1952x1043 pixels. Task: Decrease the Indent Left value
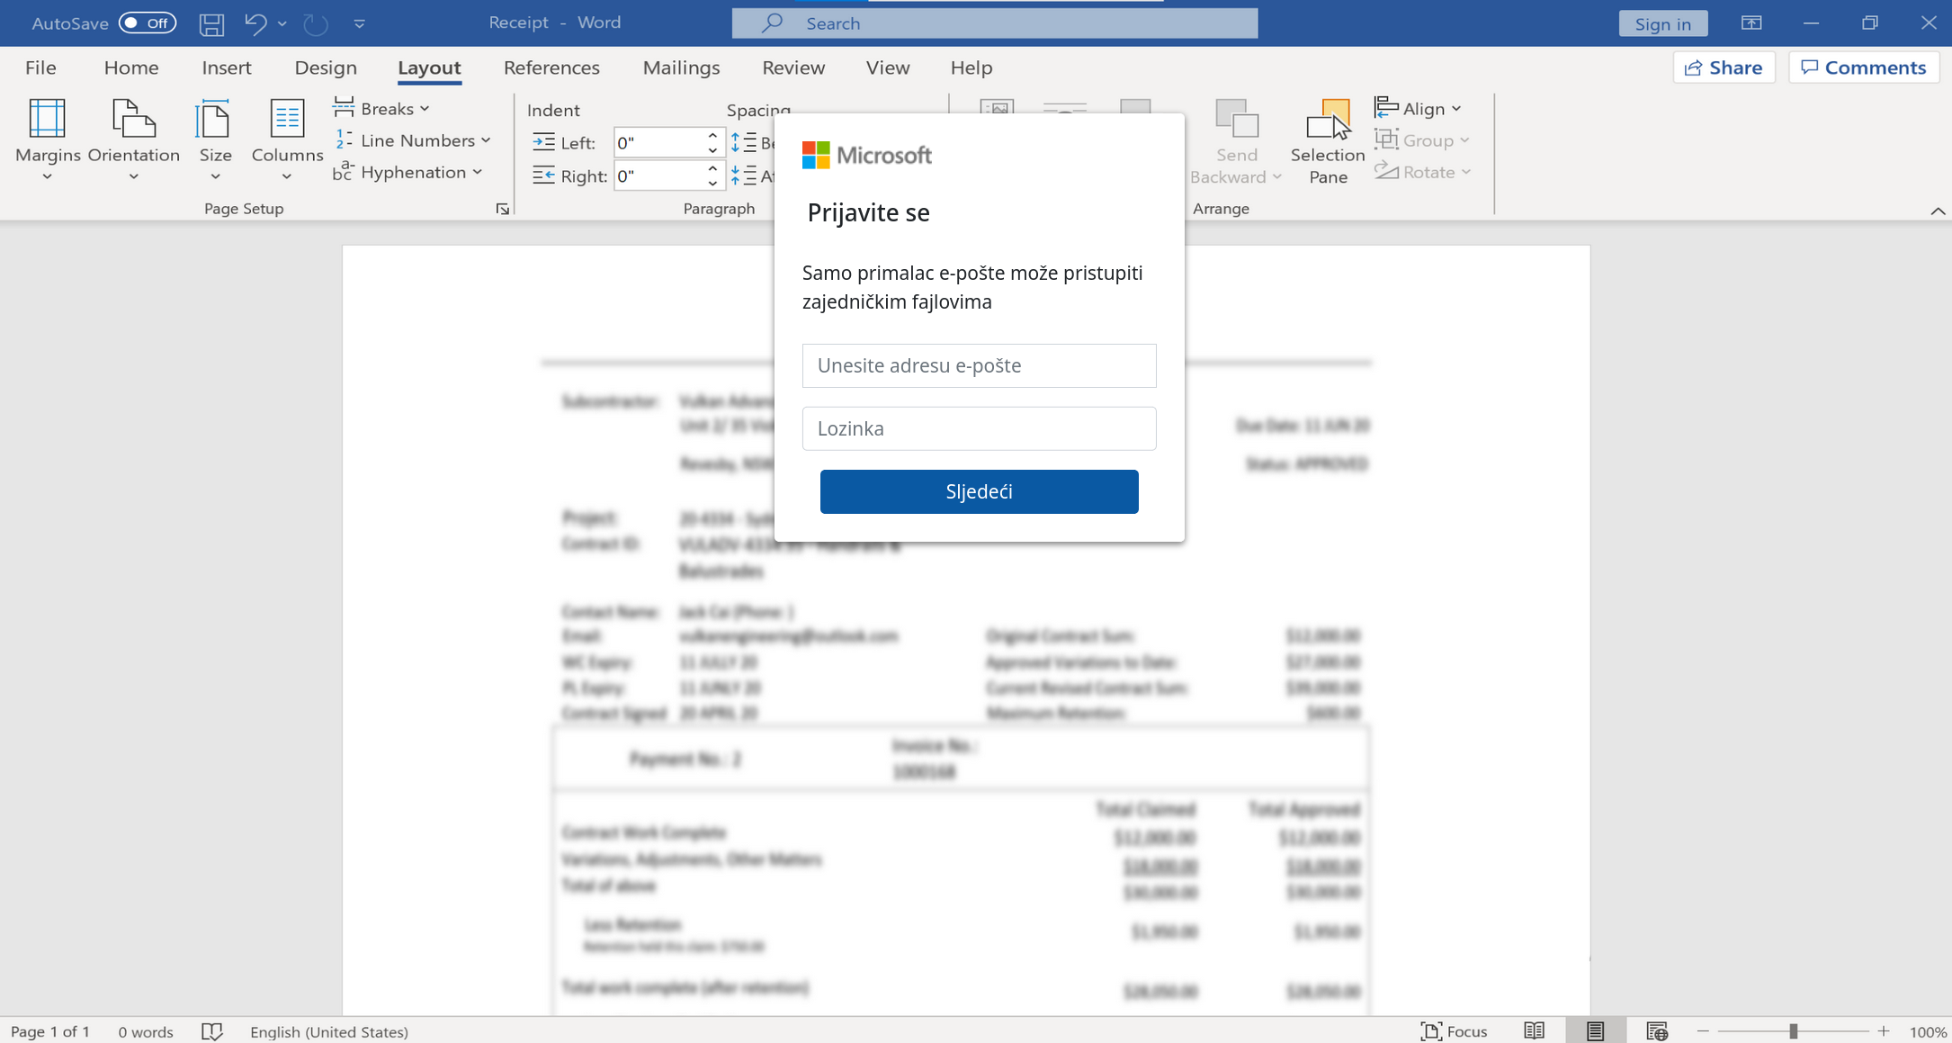point(712,150)
